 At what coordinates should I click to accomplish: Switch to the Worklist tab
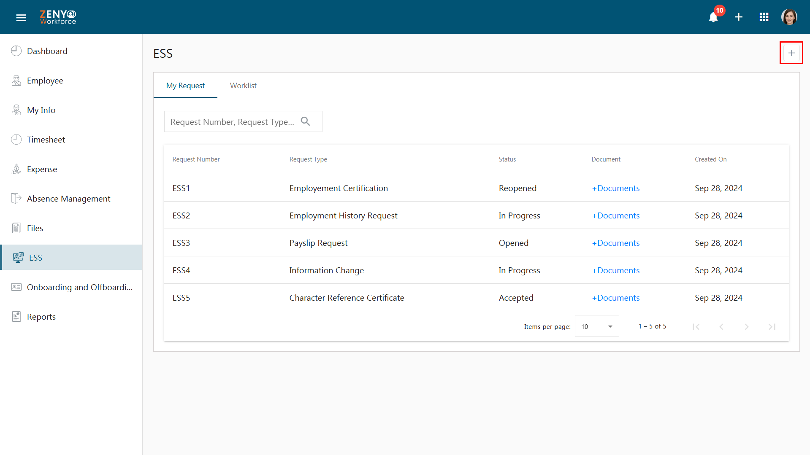coord(243,86)
